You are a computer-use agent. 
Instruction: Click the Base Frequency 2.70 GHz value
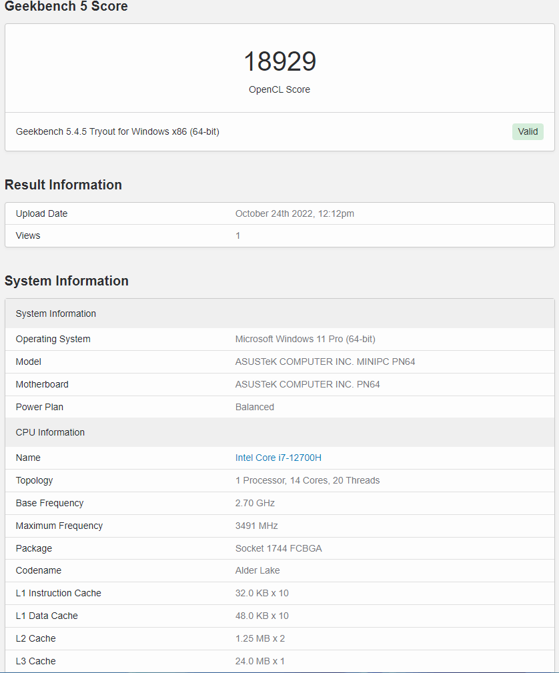coord(255,503)
